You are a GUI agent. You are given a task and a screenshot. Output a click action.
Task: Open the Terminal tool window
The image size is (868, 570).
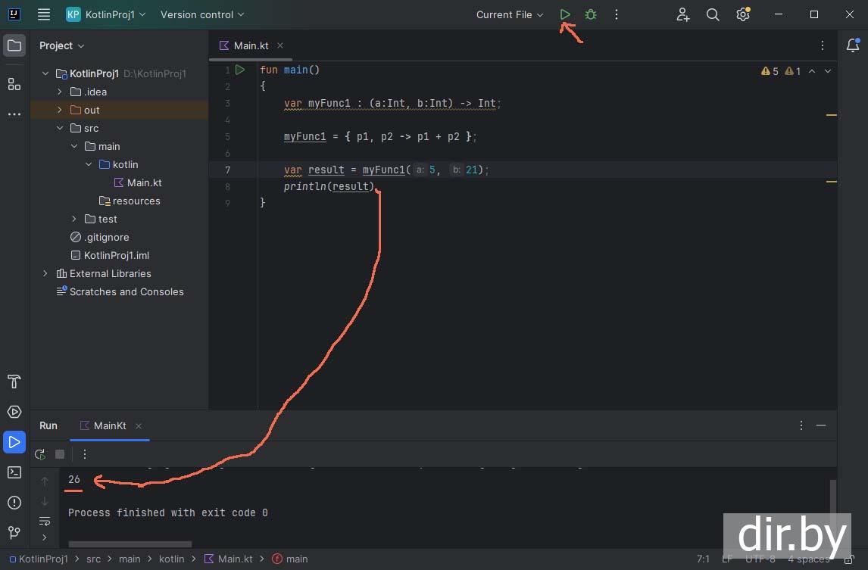click(x=14, y=472)
